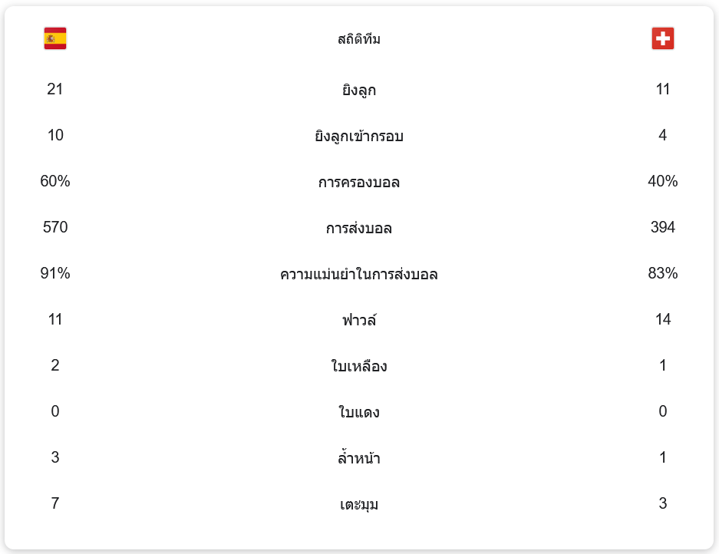Click Spain's 60% possession value
Image resolution: width=719 pixels, height=554 pixels.
[55, 182]
